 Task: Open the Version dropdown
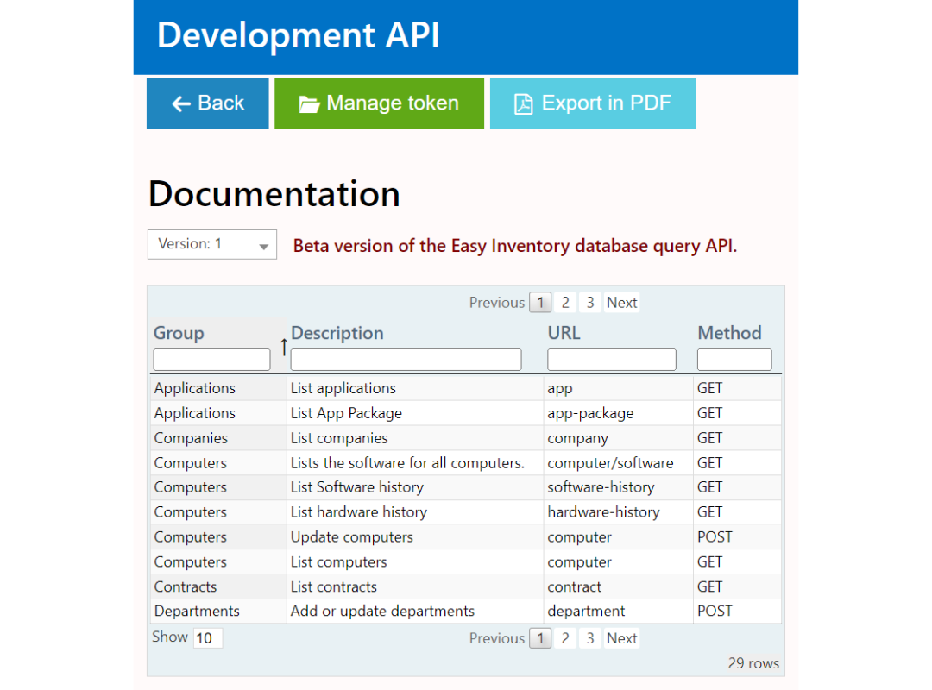212,245
